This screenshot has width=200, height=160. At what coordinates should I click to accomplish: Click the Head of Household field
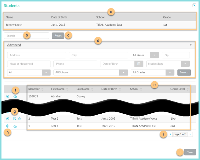(x=29, y=64)
